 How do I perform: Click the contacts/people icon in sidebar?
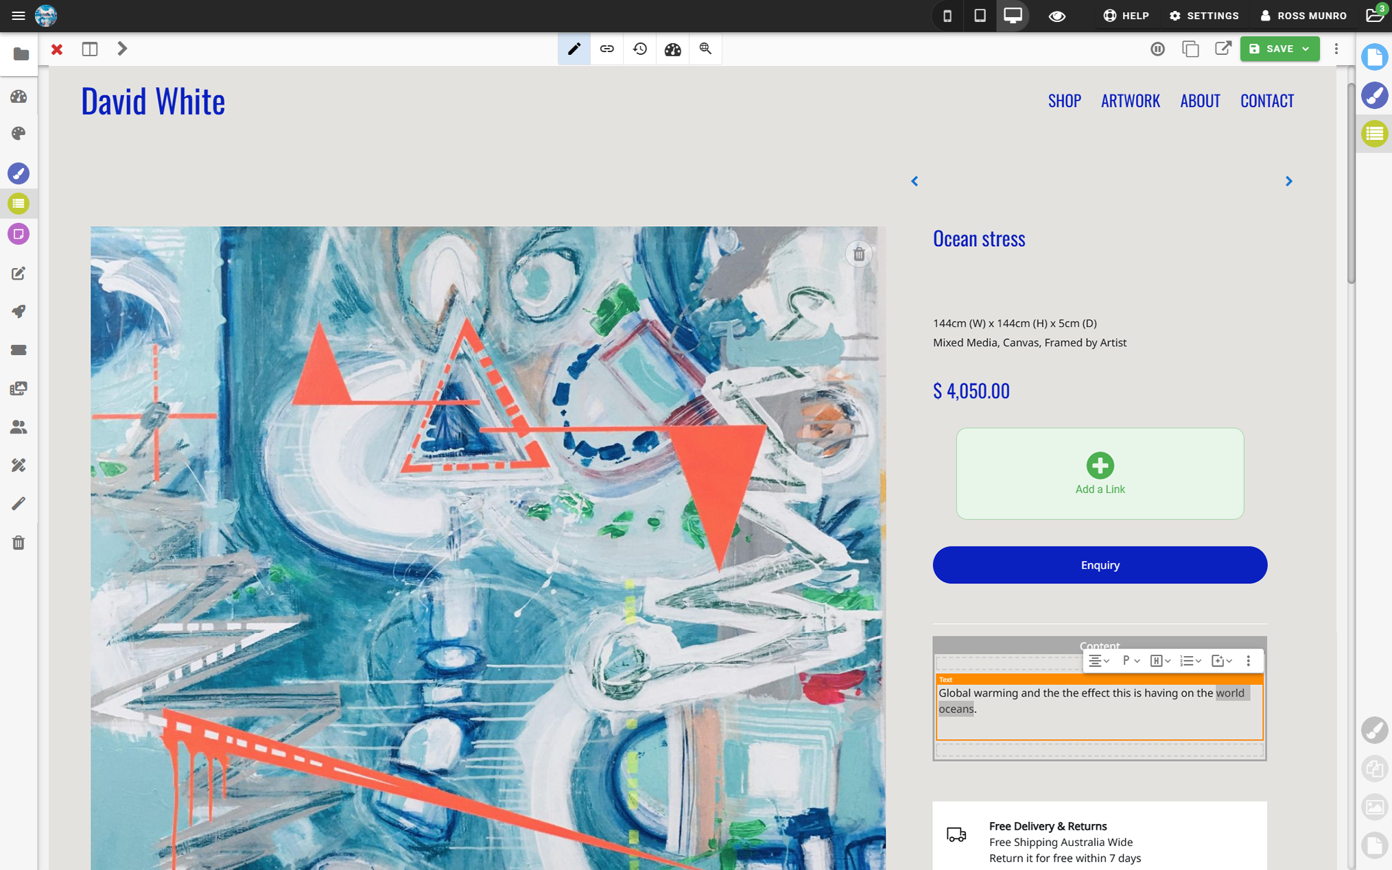[x=18, y=427]
